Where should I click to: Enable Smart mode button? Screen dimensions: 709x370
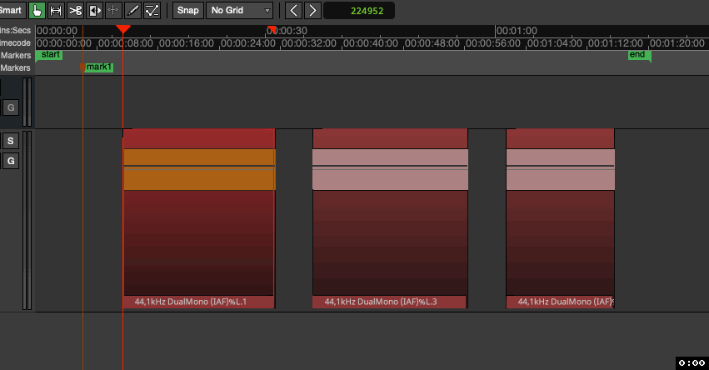[x=12, y=10]
